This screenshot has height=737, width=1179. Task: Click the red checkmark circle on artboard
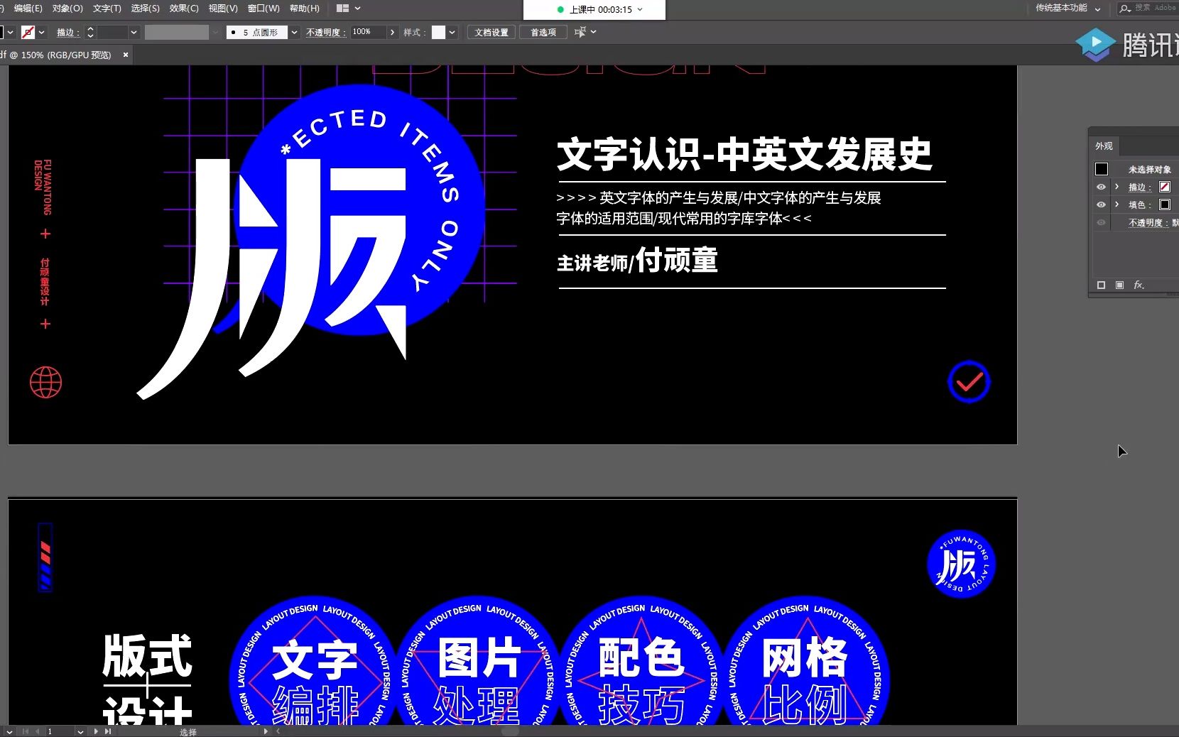969,382
